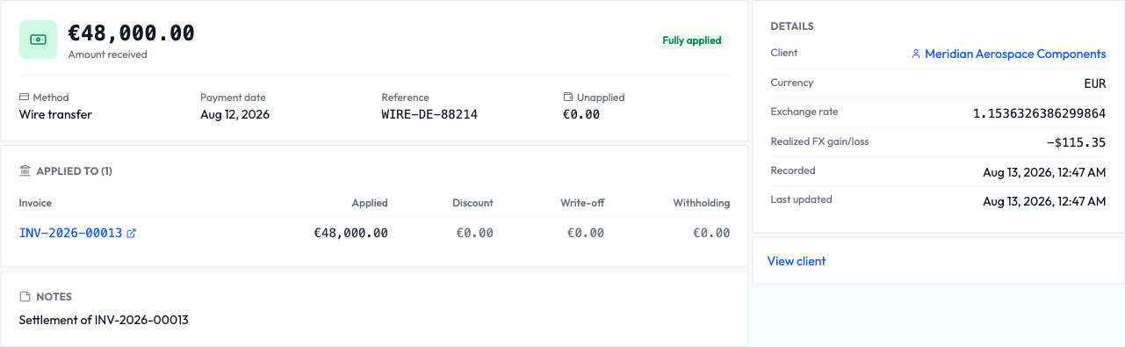This screenshot has height=347, width=1125.
Task: Click the Fully applied status badge
Action: tap(692, 40)
